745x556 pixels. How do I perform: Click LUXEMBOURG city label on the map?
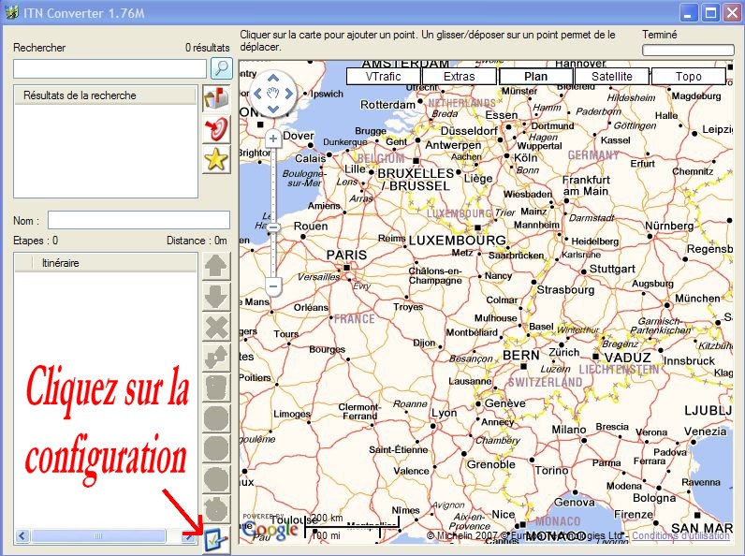pos(457,241)
